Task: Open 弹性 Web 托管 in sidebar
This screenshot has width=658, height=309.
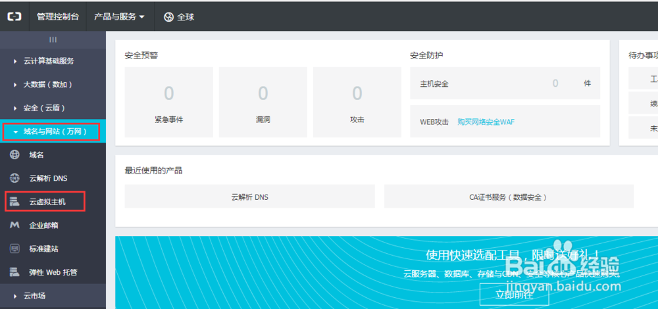Action: click(53, 272)
